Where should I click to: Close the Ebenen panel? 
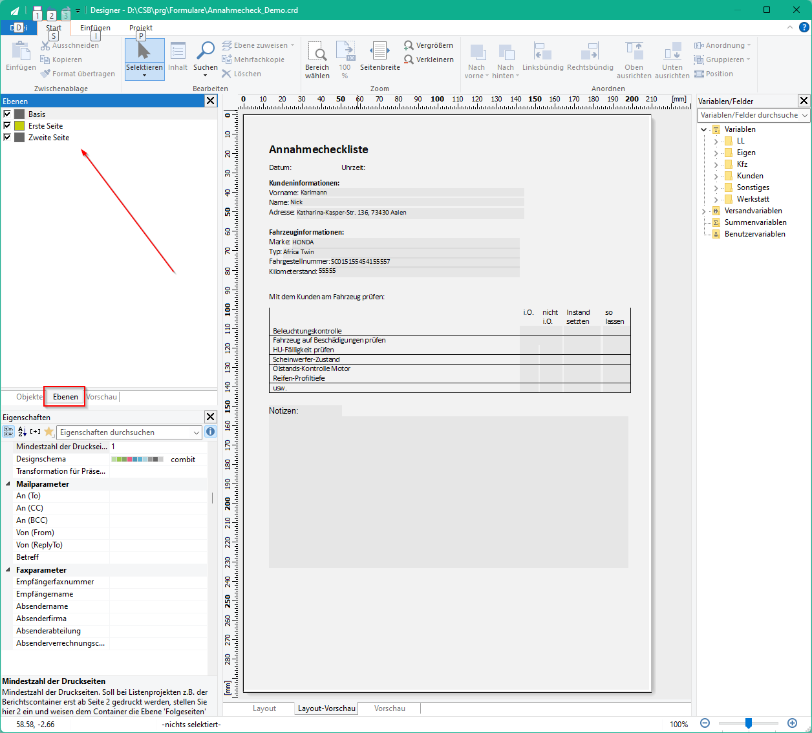click(210, 101)
